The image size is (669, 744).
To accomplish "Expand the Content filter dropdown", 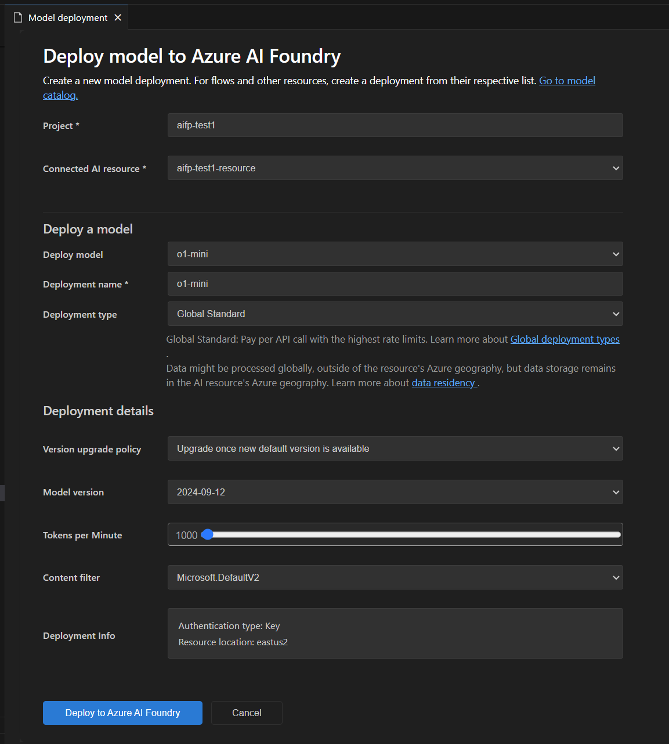I will pyautogui.click(x=395, y=577).
